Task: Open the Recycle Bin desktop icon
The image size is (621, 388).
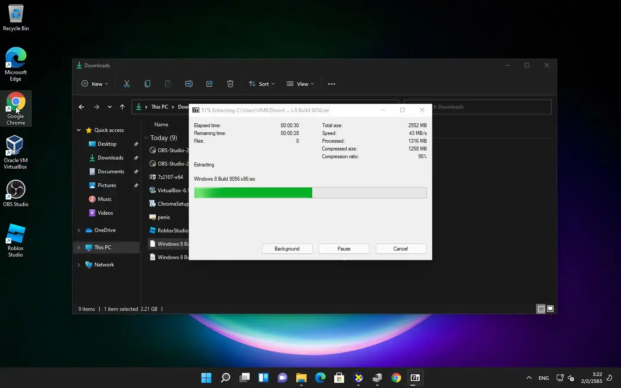Action: (x=16, y=18)
